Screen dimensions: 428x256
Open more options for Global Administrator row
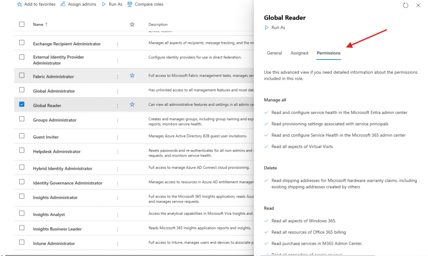pyautogui.click(x=117, y=91)
